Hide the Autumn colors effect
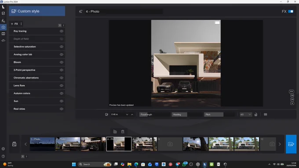 click(62, 93)
